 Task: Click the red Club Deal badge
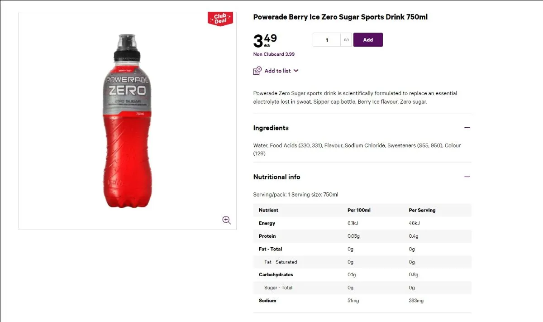pos(220,19)
